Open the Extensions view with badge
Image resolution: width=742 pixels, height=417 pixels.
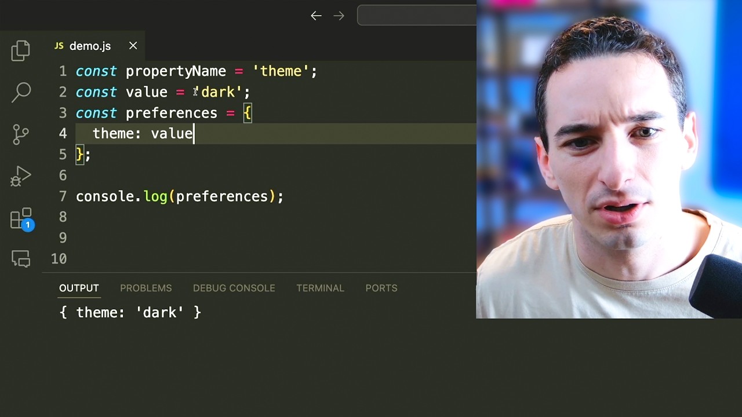(23, 220)
